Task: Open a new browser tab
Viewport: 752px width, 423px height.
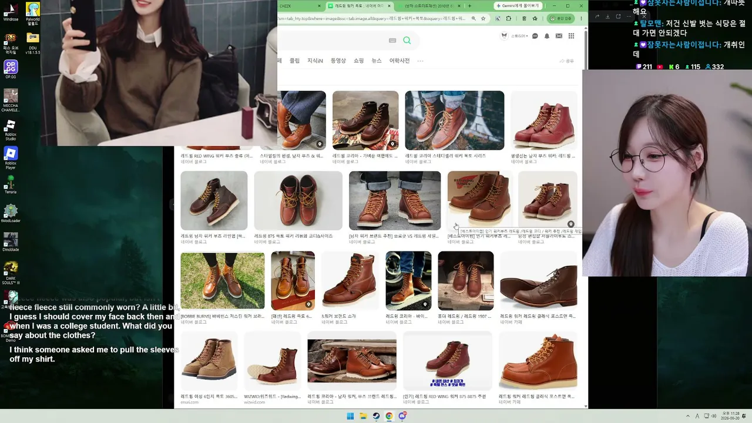Action: (x=469, y=6)
